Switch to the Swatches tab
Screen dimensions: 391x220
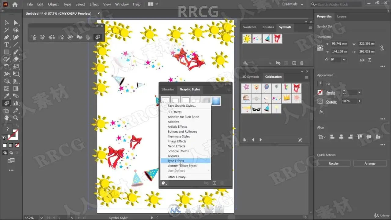250,27
